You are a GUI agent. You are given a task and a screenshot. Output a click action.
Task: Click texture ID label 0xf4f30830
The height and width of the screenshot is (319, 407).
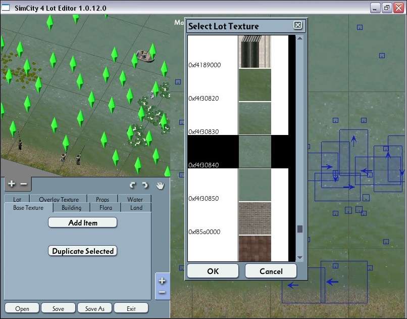[204, 132]
